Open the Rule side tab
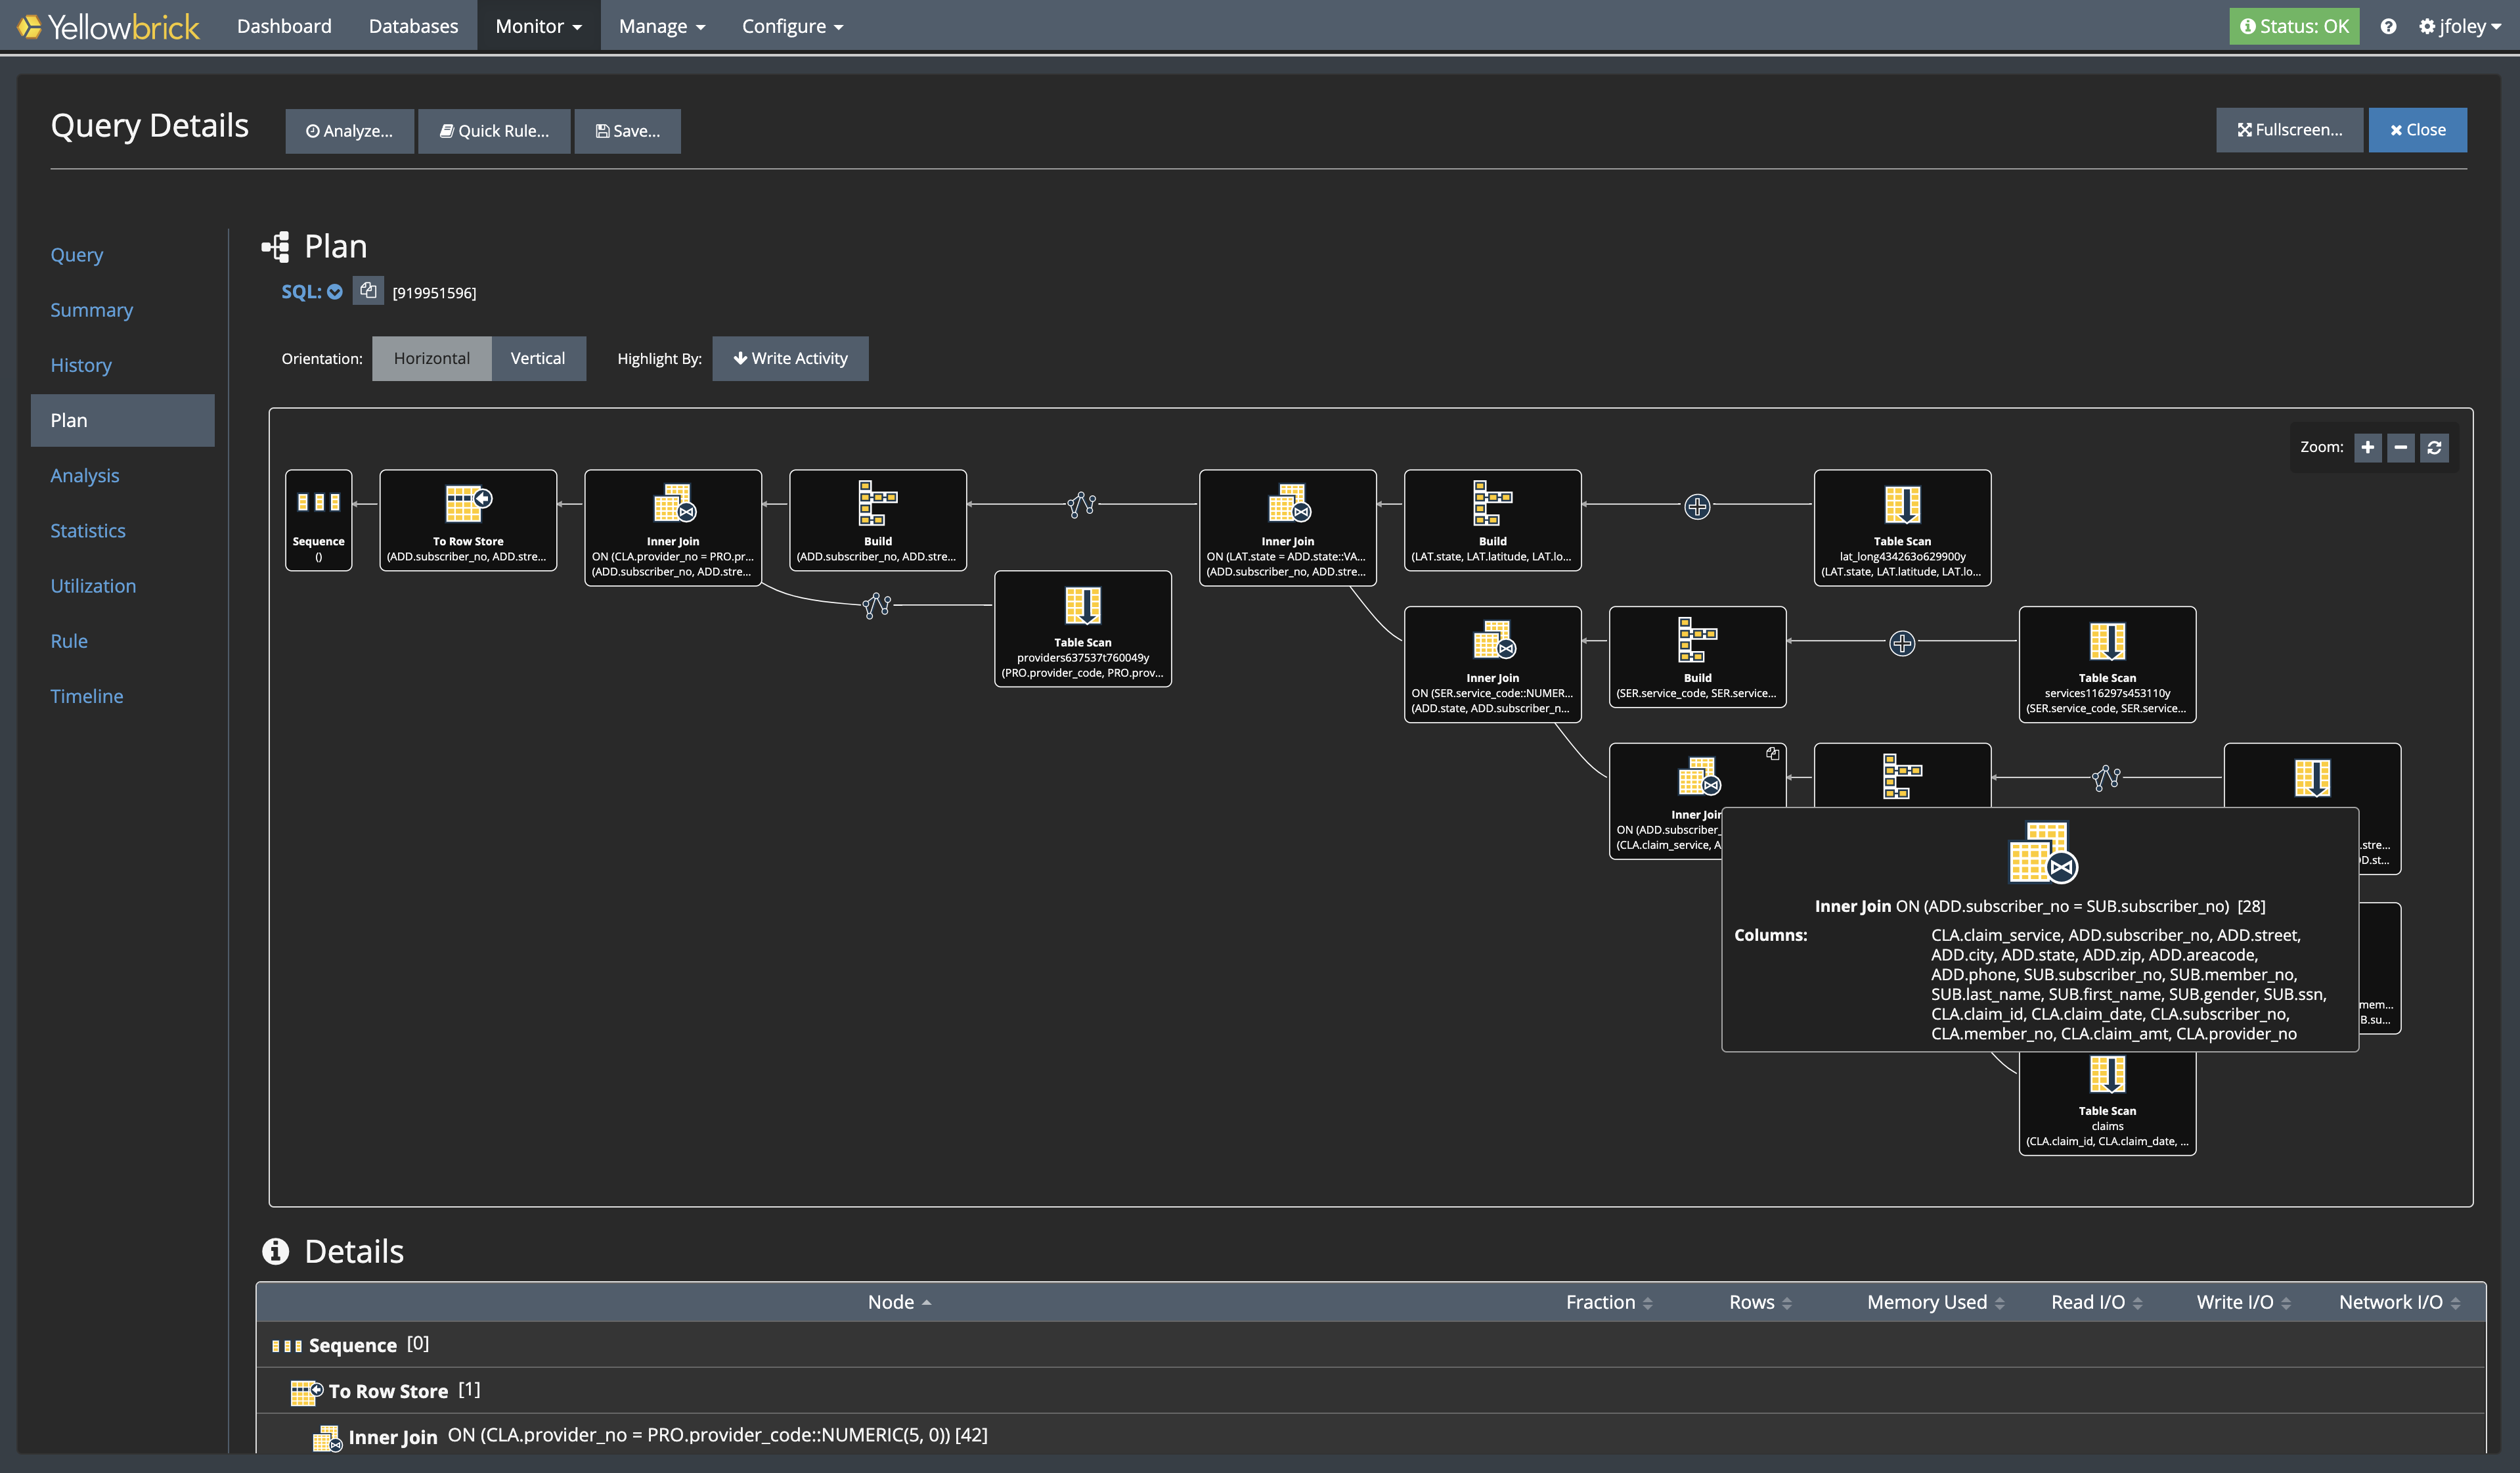Screen dimensions: 2520x1473 click(x=69, y=641)
